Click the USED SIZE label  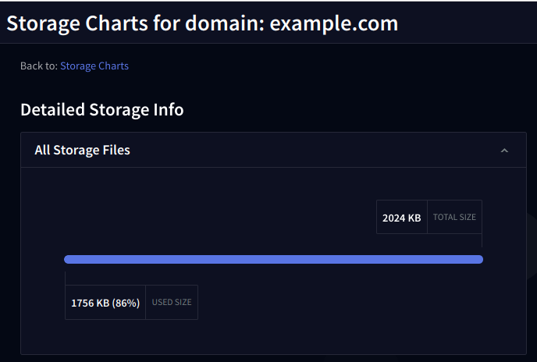pos(172,303)
